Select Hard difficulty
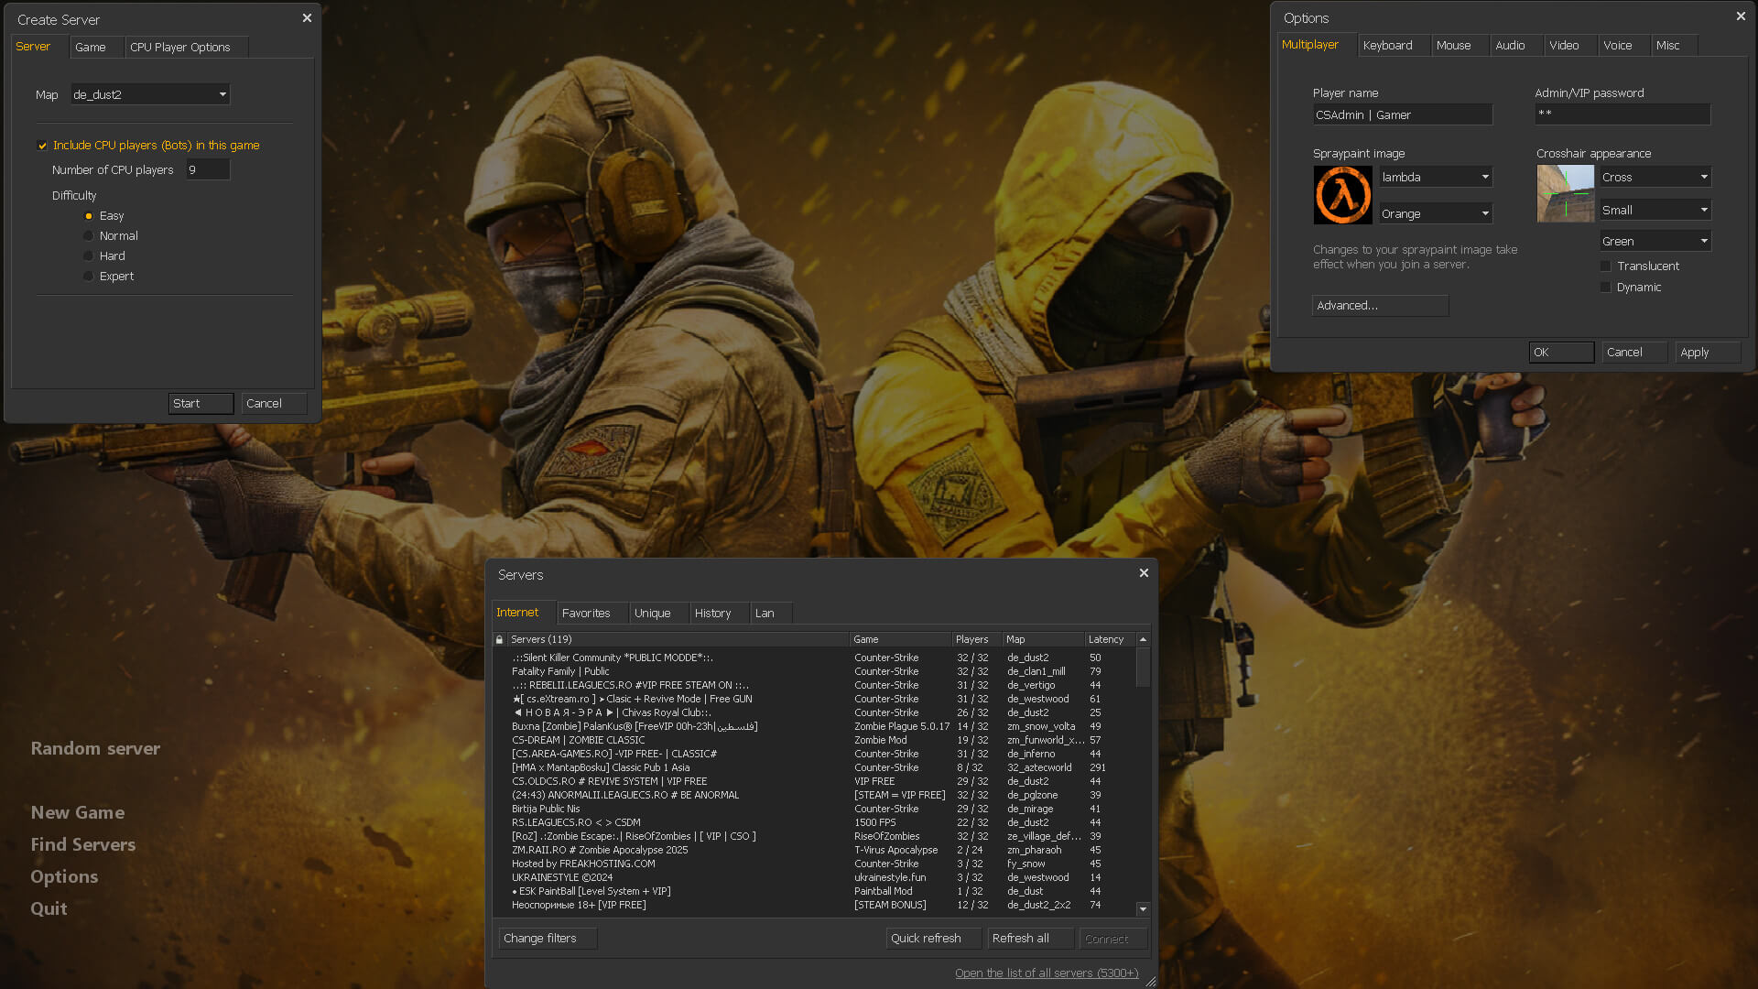The image size is (1758, 989). coord(89,256)
